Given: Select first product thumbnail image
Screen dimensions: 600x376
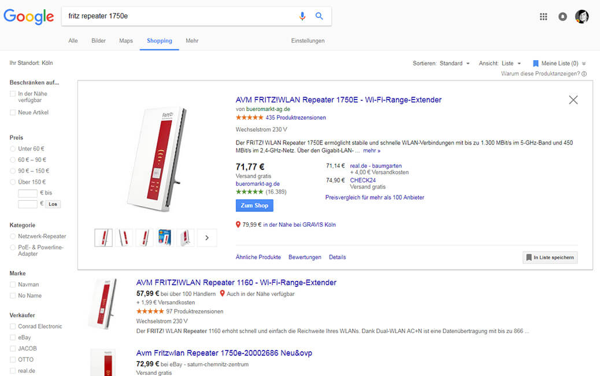Looking at the screenshot, I should (x=103, y=238).
